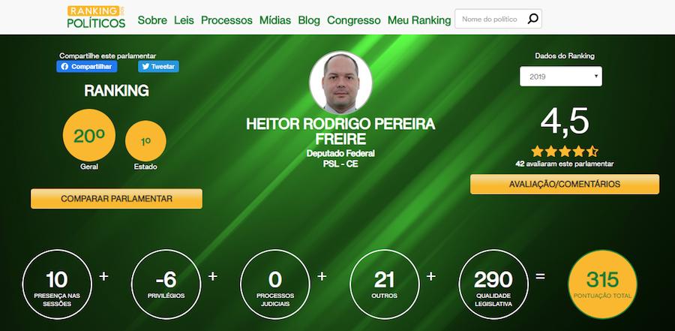
Task: Share via Facebook Compartilhar button
Action: 86,66
